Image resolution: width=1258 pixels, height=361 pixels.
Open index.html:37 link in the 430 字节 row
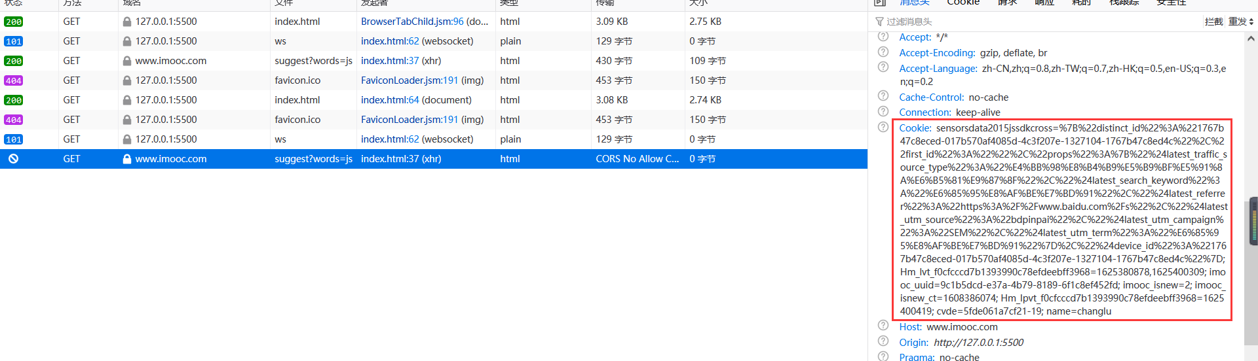pyautogui.click(x=390, y=61)
